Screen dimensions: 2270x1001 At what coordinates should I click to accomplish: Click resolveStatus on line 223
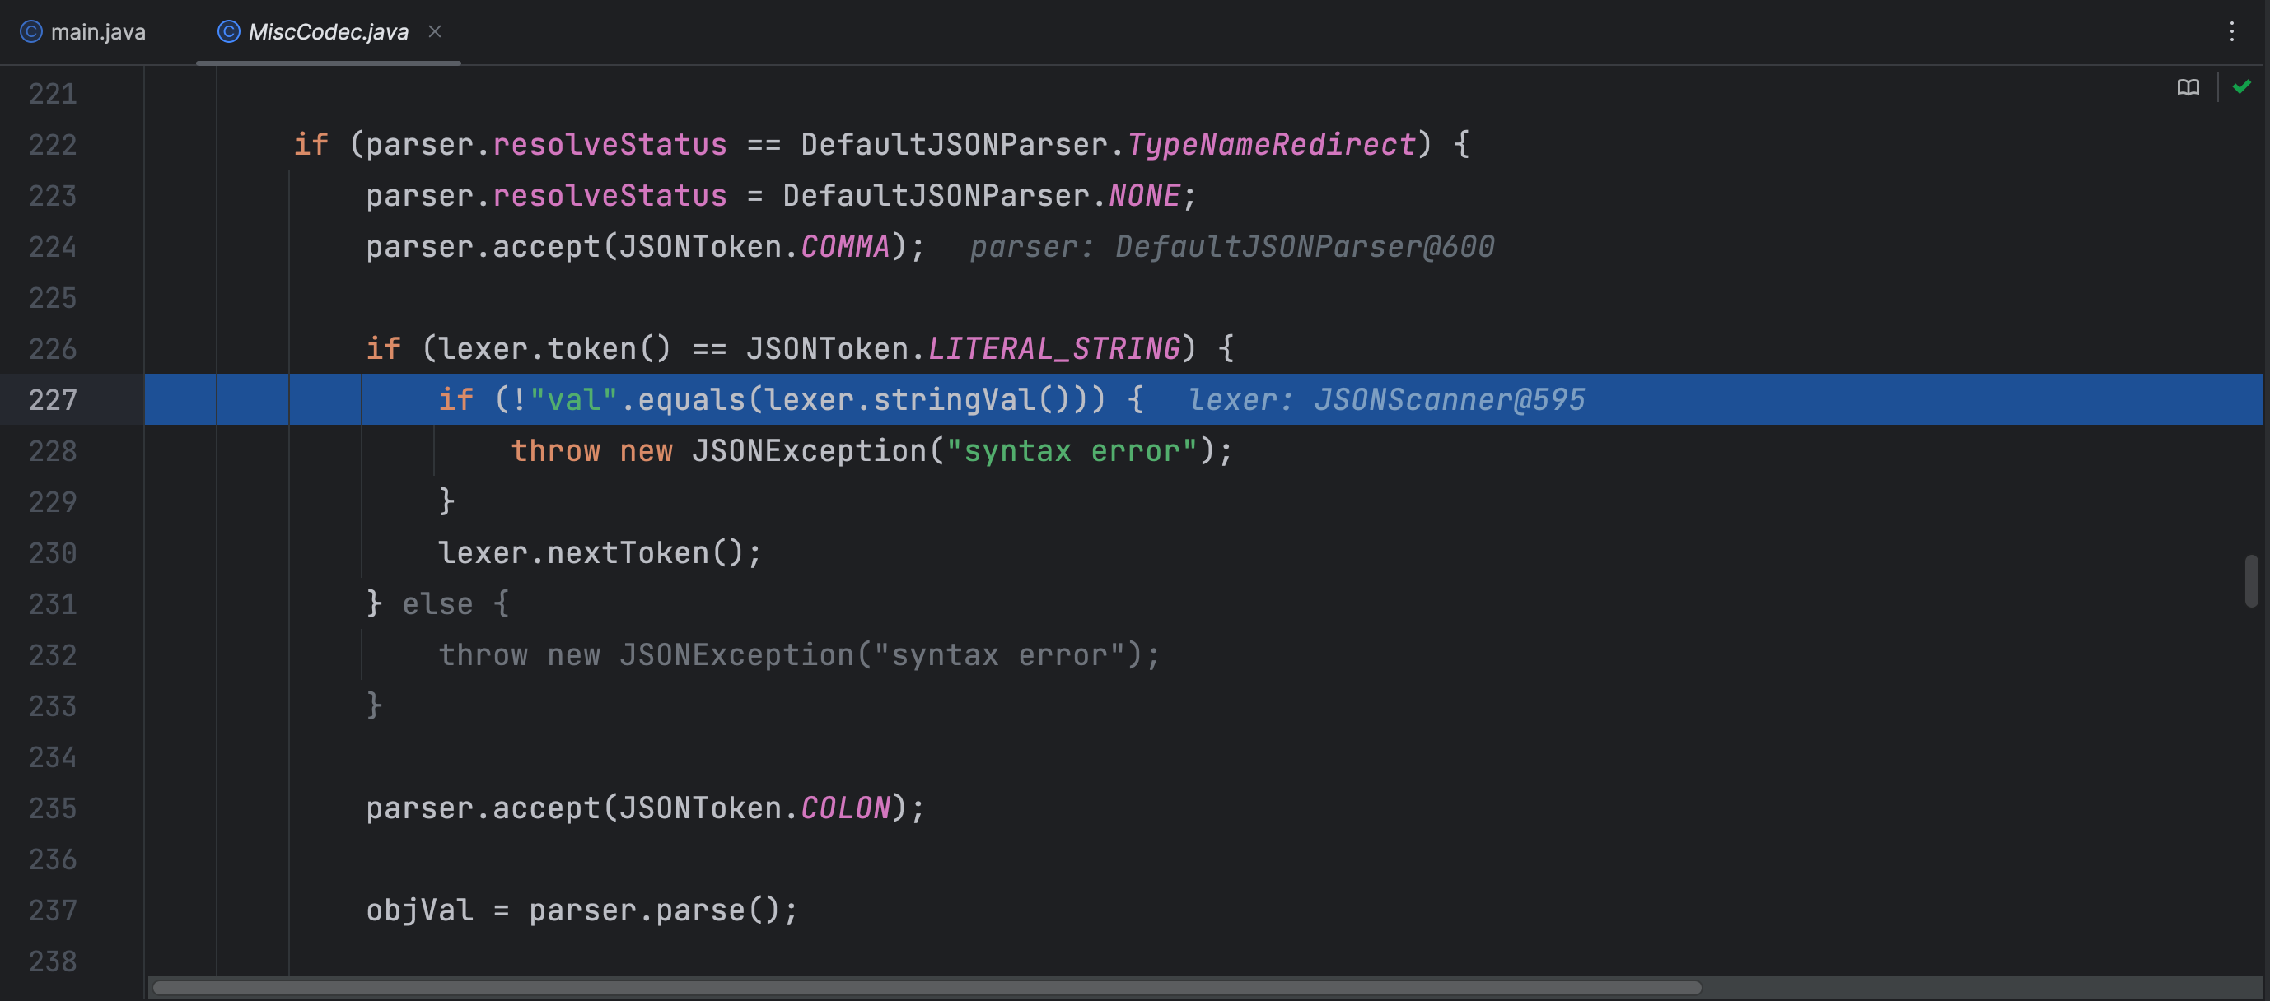tap(610, 195)
